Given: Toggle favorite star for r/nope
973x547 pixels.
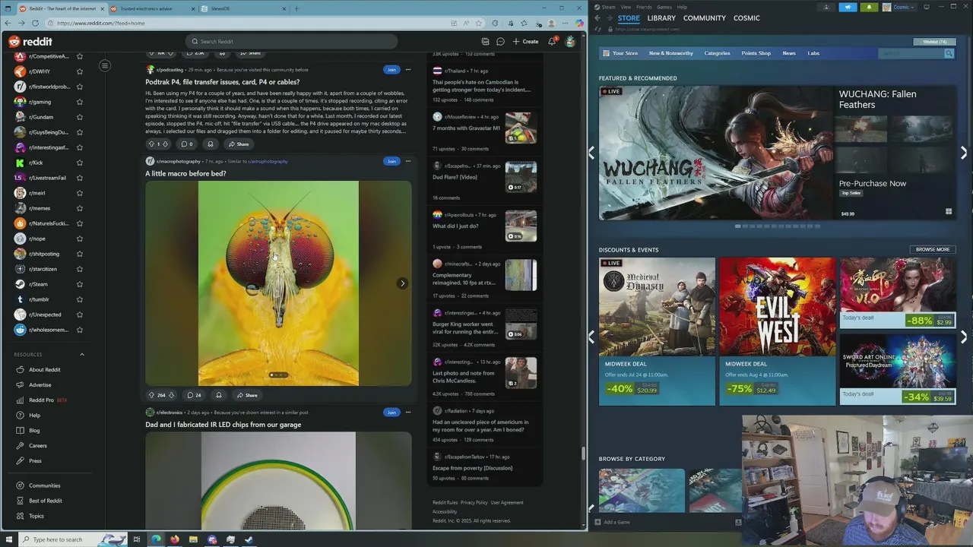Looking at the screenshot, I should [x=79, y=239].
